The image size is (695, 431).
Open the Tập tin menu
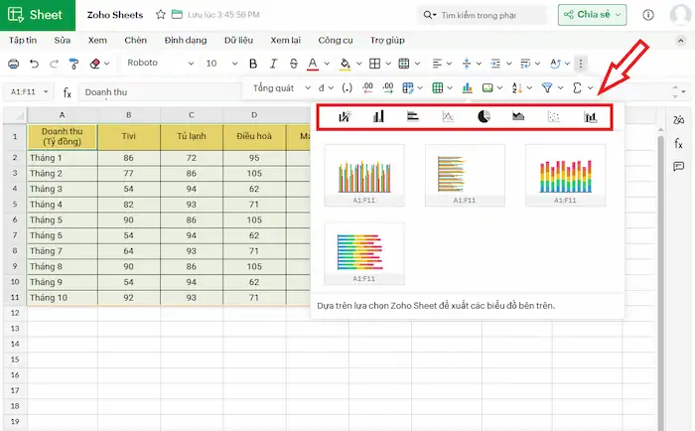(x=23, y=41)
